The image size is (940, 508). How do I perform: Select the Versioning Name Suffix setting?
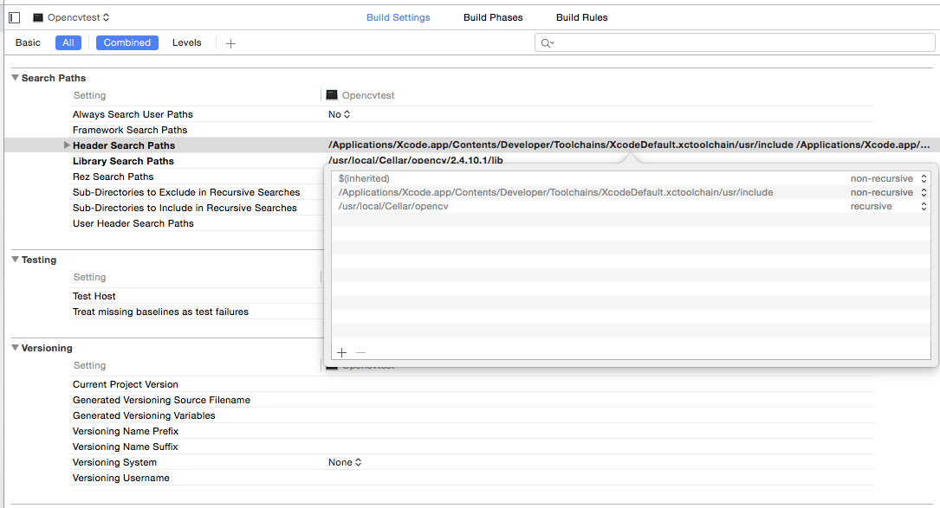pyautogui.click(x=126, y=447)
